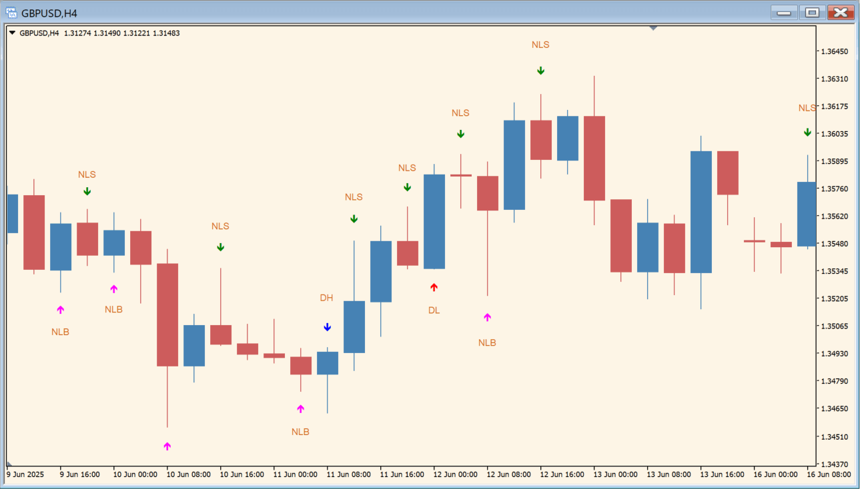Click the 1.36450 price on the axis
This screenshot has height=489, width=860.
[x=834, y=51]
